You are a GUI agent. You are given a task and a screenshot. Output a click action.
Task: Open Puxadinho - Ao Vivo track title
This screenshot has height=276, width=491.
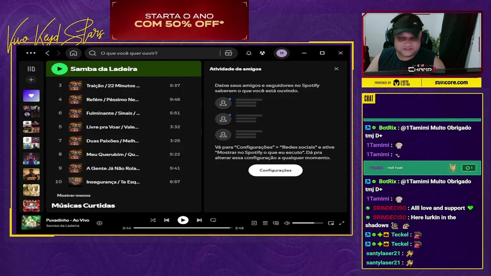click(68, 220)
